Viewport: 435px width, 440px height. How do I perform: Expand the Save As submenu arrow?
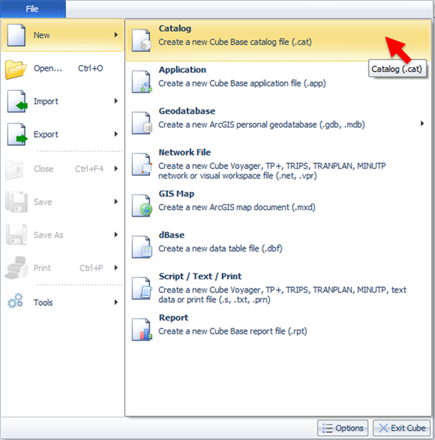pyautogui.click(x=116, y=235)
